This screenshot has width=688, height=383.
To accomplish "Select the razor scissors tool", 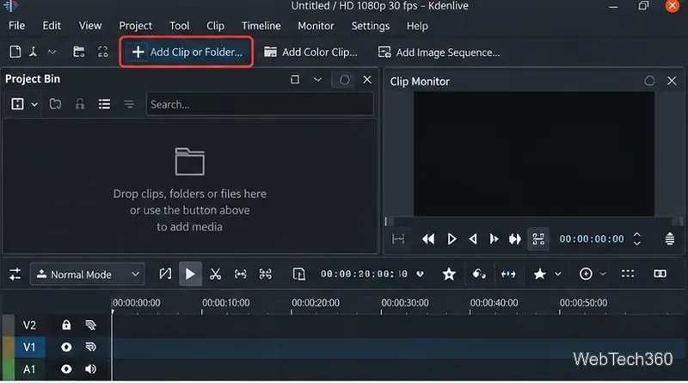I will pyautogui.click(x=216, y=274).
